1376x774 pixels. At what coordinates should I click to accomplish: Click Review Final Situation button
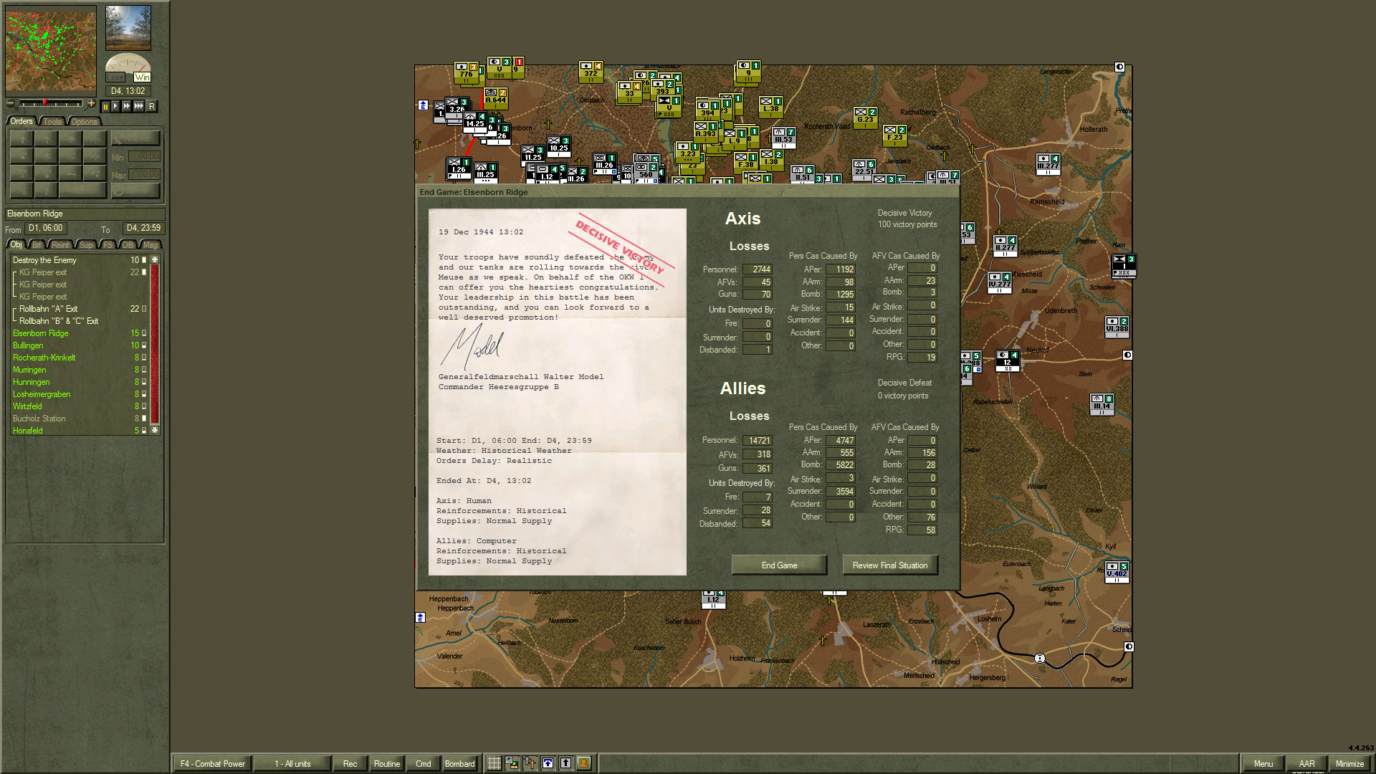click(x=890, y=565)
